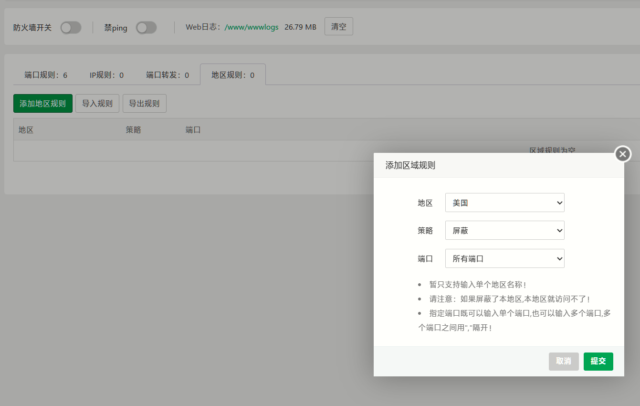Click the 策略 column header
640x406 pixels.
tap(134, 130)
